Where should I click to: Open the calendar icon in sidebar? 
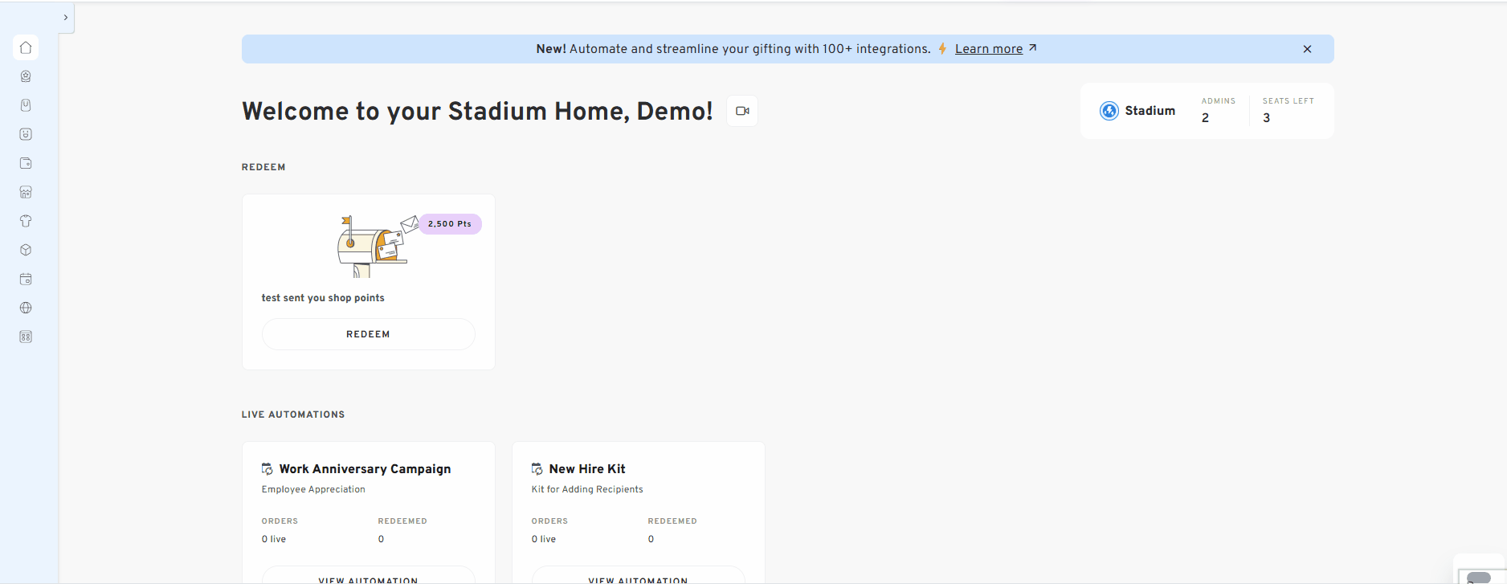(x=26, y=279)
